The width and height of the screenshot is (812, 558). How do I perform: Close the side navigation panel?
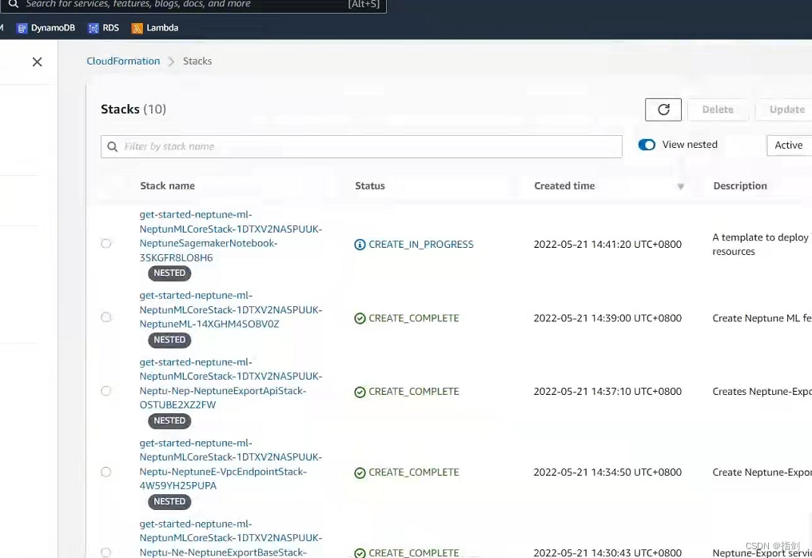[37, 62]
